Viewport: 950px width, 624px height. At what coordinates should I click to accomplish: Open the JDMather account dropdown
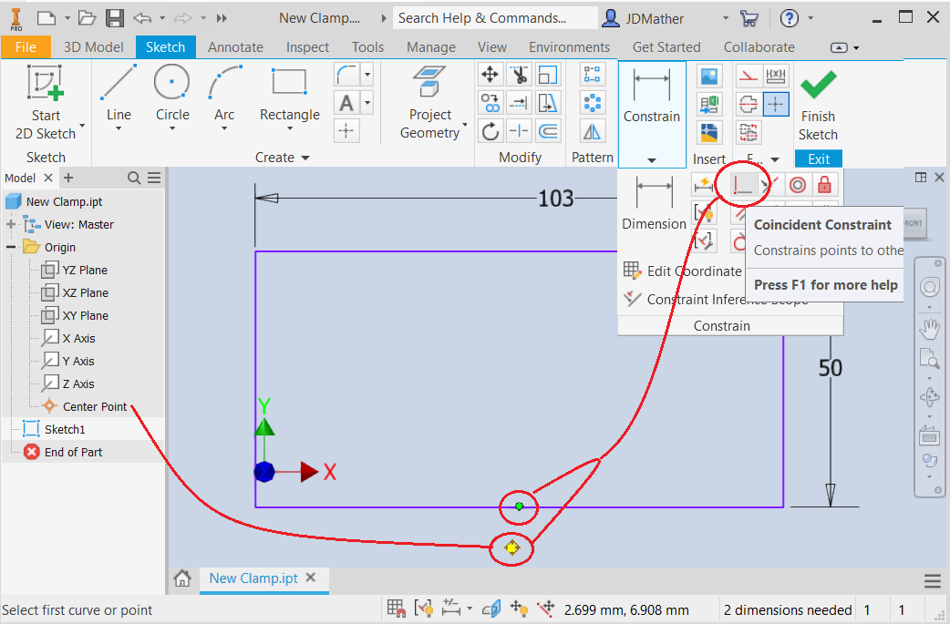pos(726,19)
